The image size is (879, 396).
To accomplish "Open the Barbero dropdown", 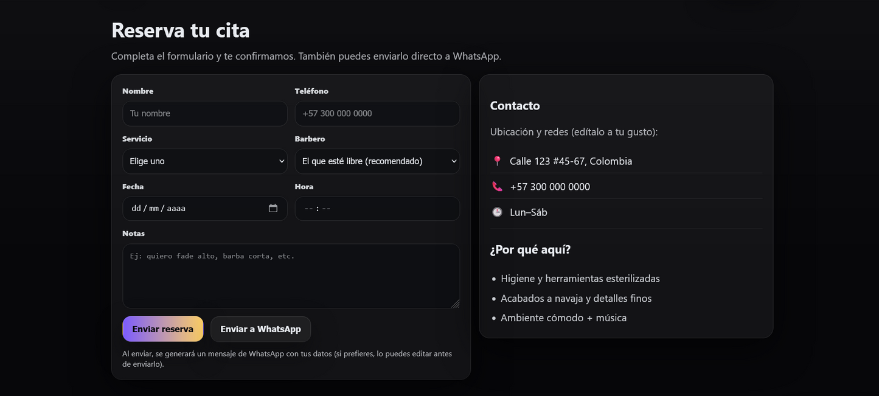I will pyautogui.click(x=377, y=161).
